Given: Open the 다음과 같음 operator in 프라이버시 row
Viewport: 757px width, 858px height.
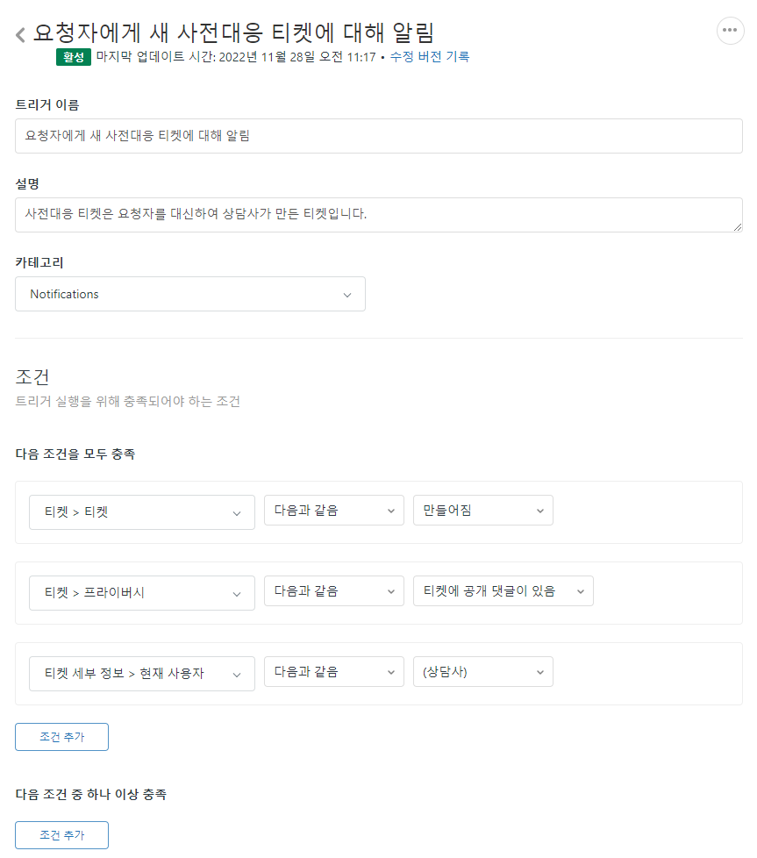Looking at the screenshot, I should 333,591.
